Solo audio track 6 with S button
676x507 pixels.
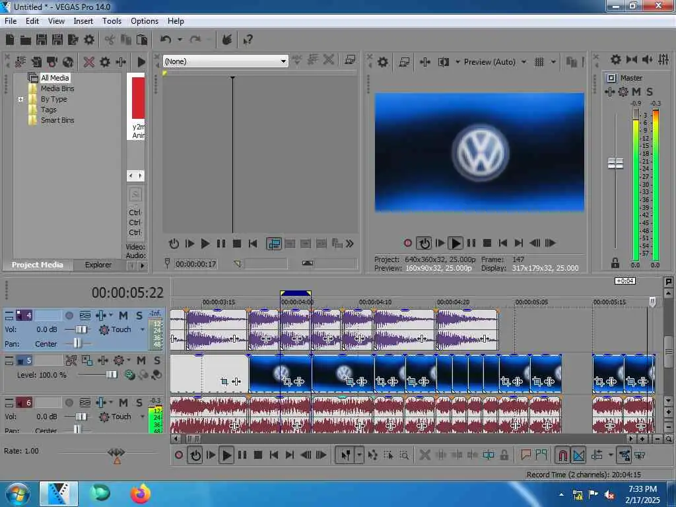click(139, 403)
